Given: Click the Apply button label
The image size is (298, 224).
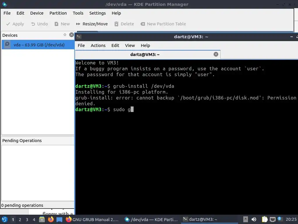Looking at the screenshot, I should [18, 24].
